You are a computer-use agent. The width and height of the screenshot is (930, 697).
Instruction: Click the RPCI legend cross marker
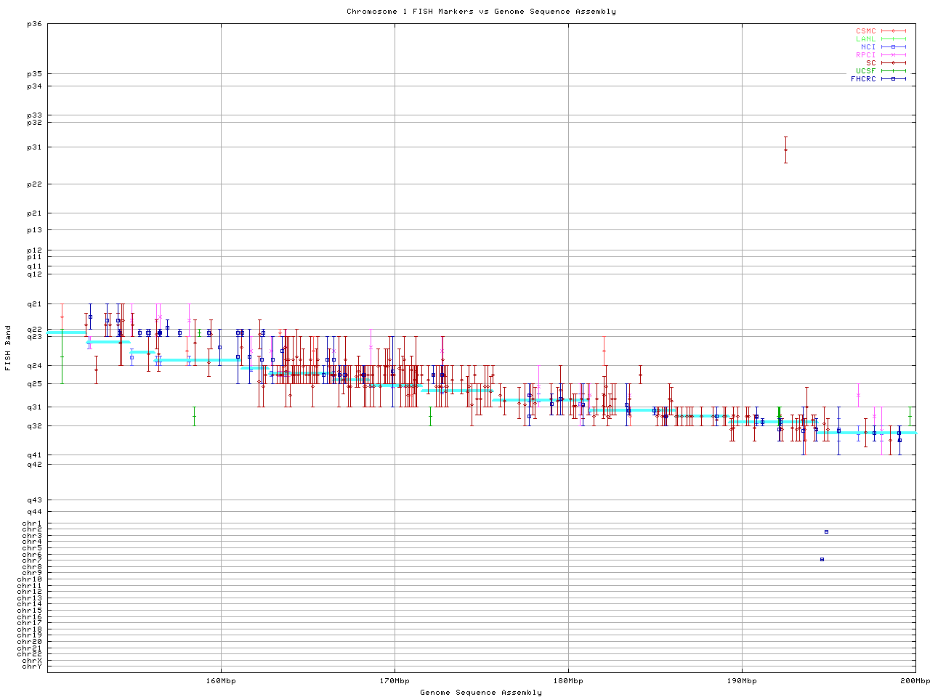(893, 55)
